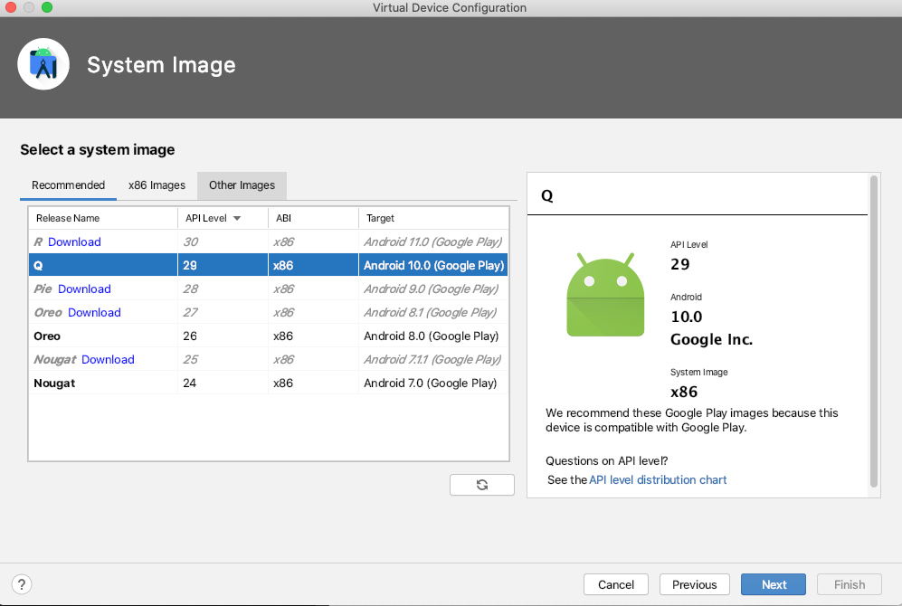
Task: Download the Nougat API 25 image
Action: 108,359
